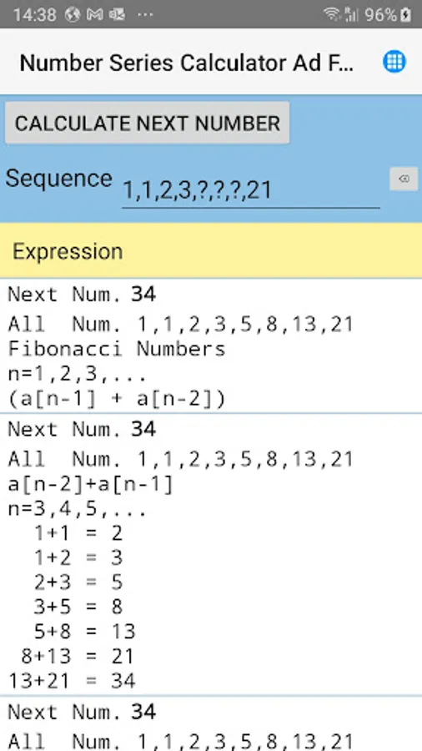Image resolution: width=422 pixels, height=751 pixels.
Task: Tap the backspace icon beside sequence field
Action: (404, 179)
